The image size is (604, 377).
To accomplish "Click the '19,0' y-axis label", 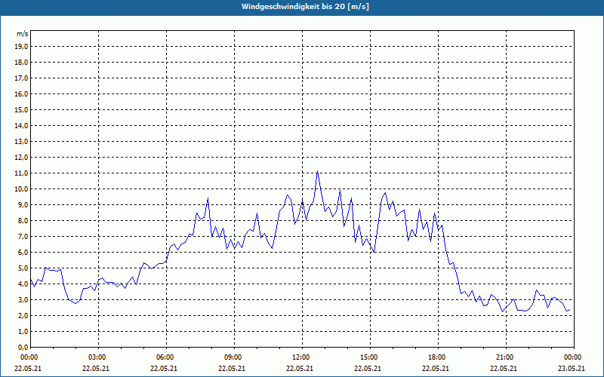I will pos(22,47).
